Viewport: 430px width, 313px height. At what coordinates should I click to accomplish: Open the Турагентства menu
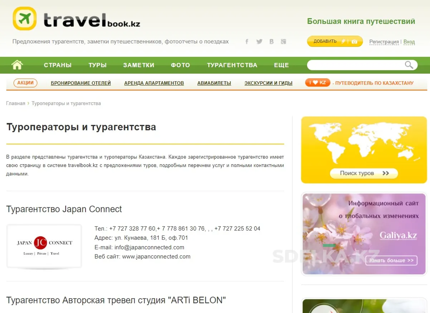pyautogui.click(x=232, y=65)
